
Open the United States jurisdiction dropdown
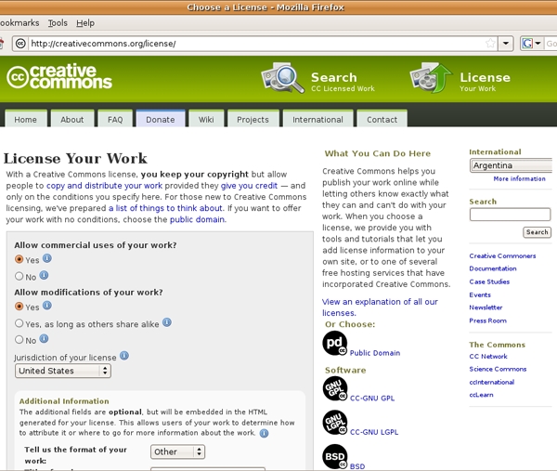63,371
